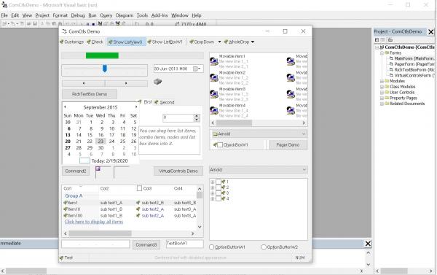Click the DropDown toolbar button
Viewport: 437px width, 275px height.
tap(202, 42)
